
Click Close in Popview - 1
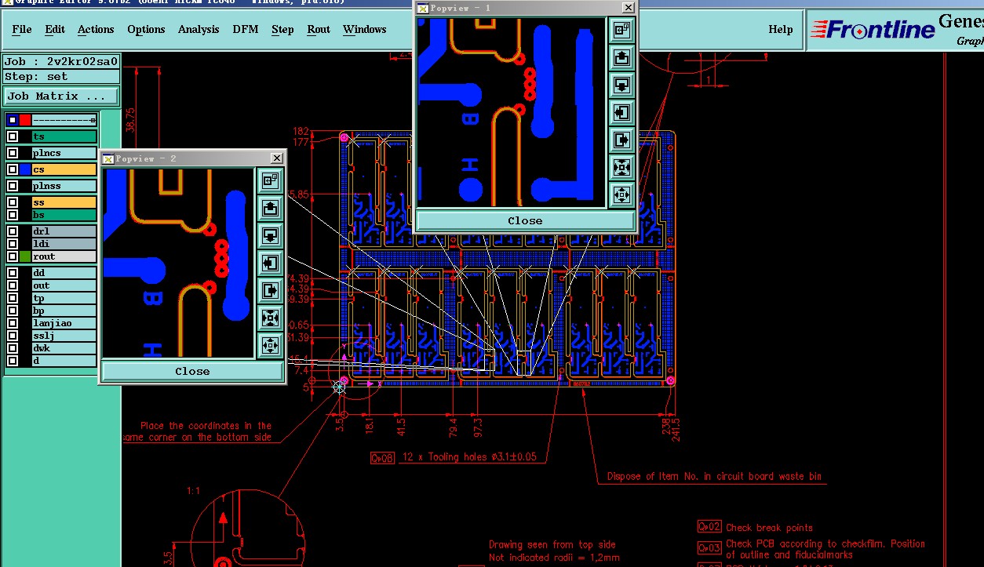(x=525, y=221)
